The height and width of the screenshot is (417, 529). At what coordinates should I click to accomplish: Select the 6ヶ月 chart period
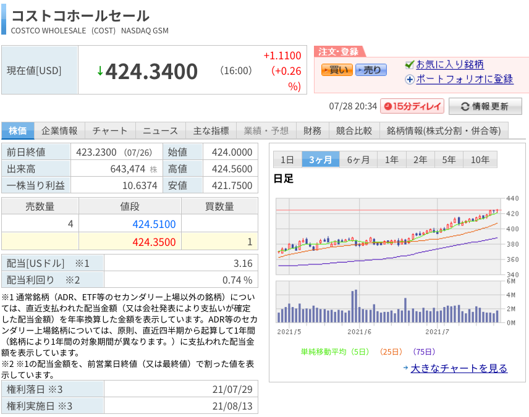coord(358,159)
